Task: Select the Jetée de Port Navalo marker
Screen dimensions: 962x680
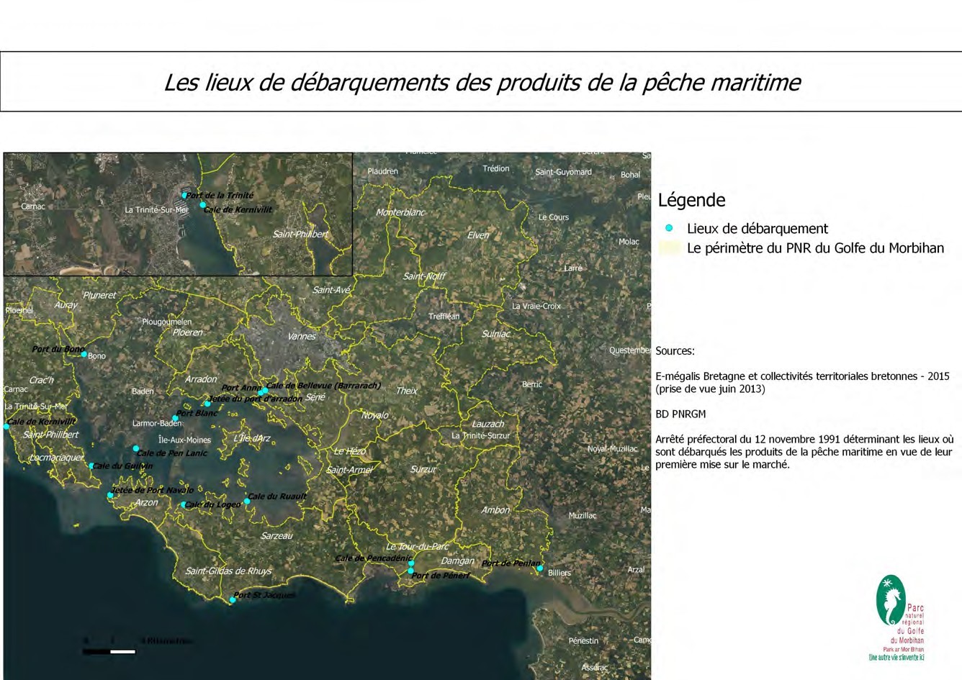Action: (x=110, y=495)
